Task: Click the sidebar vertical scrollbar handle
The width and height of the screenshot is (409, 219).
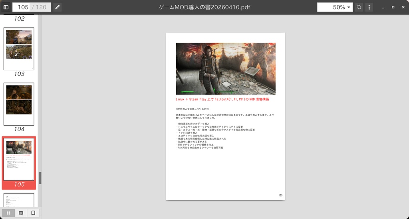Action: 40,178
